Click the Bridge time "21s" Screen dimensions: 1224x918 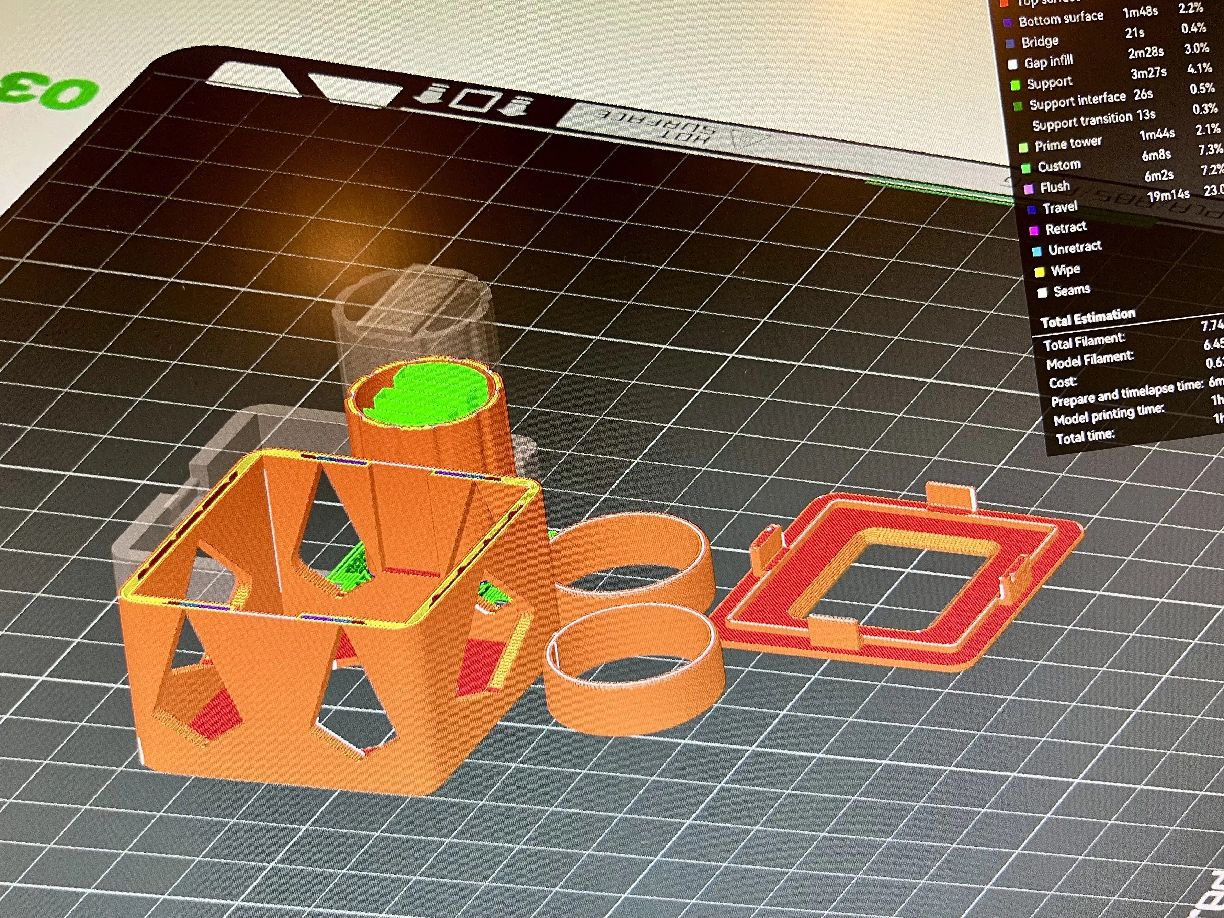point(1135,33)
